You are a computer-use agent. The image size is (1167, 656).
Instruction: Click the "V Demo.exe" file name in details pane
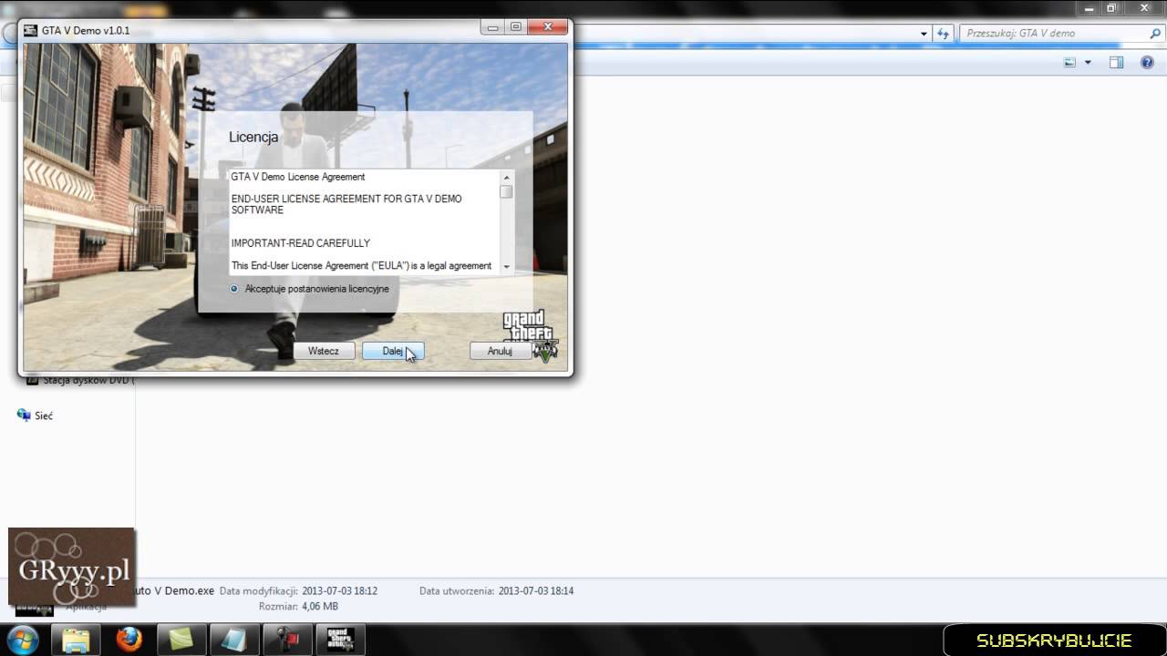click(x=174, y=590)
